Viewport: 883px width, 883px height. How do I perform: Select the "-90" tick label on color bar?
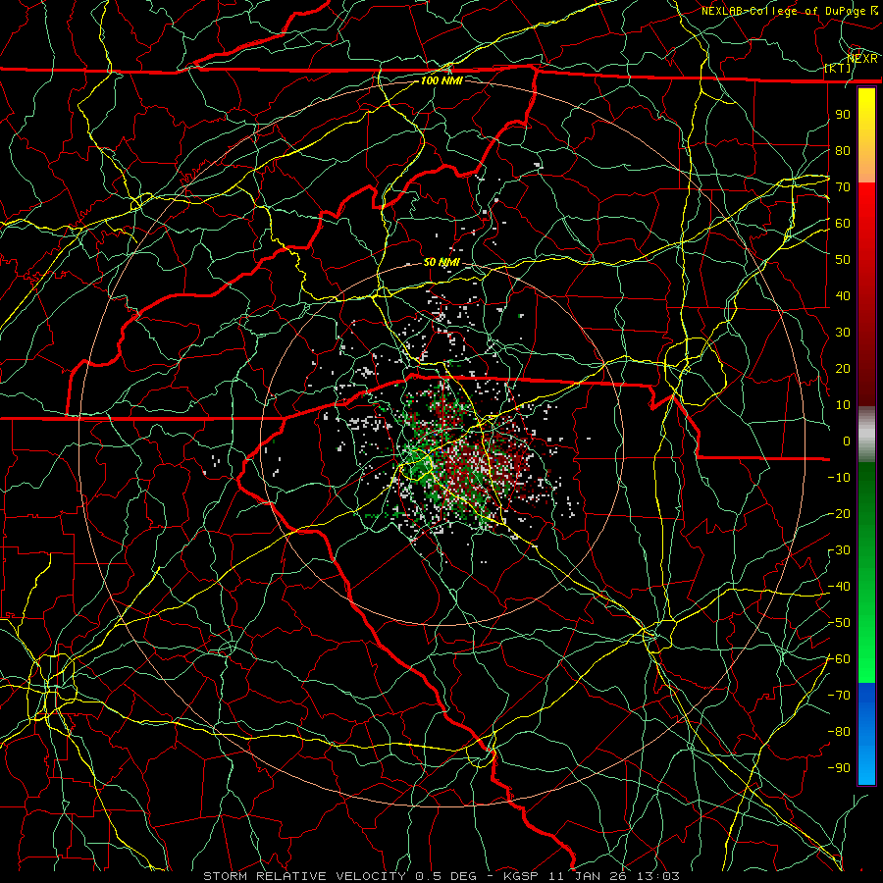(839, 768)
